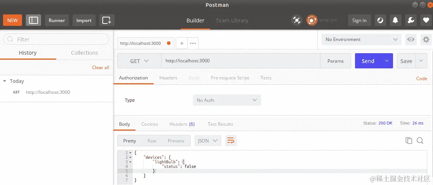Click the "status": false line
The image size is (433, 185).
179,166
